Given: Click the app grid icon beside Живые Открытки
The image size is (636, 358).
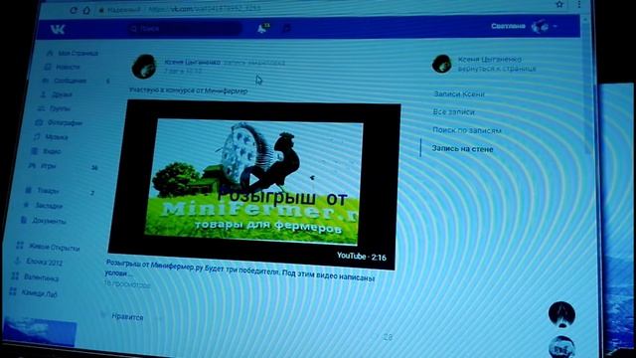Looking at the screenshot, I should (20, 246).
